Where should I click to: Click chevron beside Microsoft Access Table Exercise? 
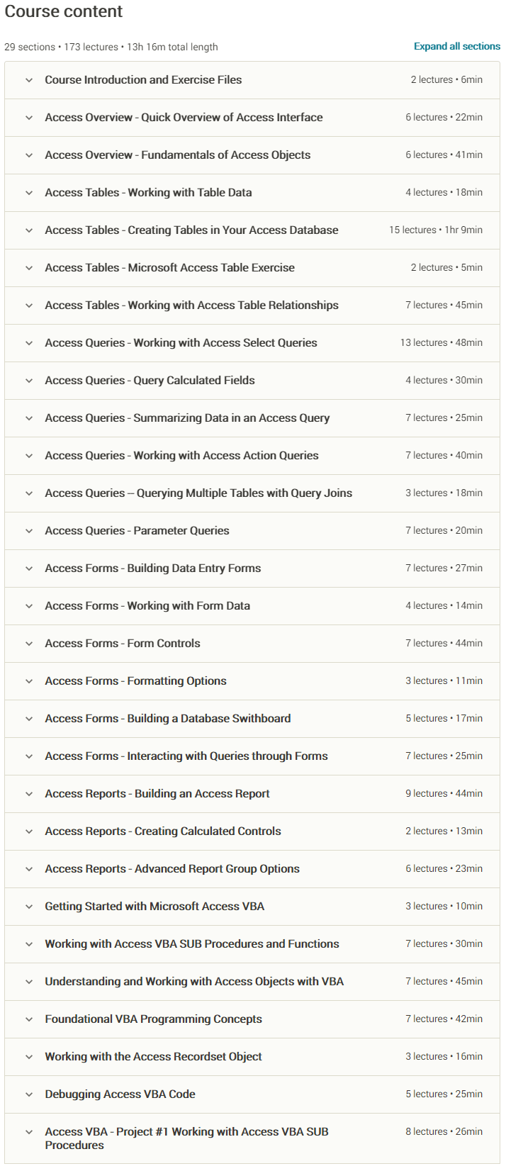(29, 268)
